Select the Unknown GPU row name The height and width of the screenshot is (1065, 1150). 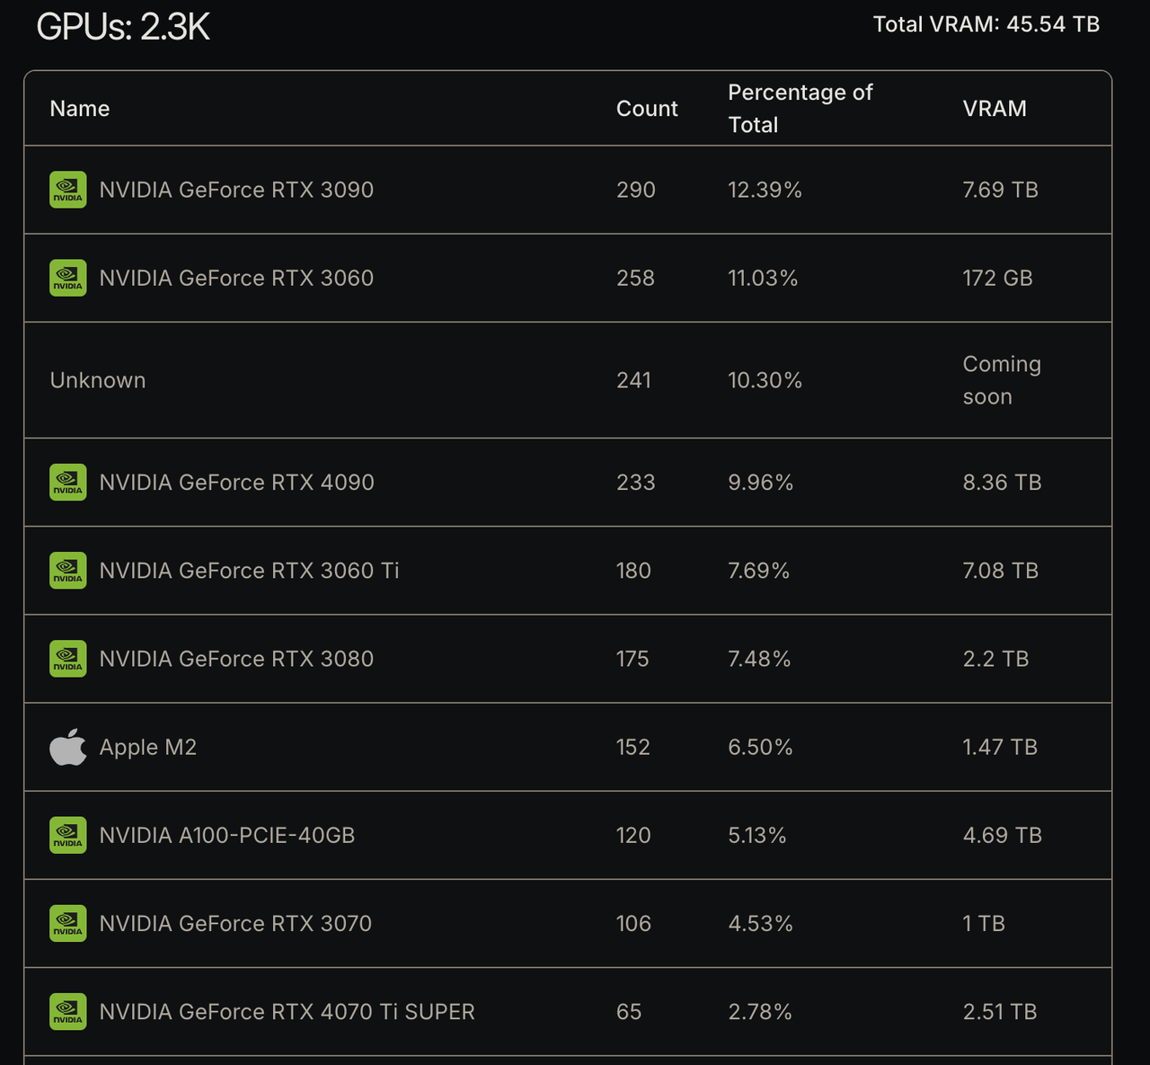pos(98,380)
